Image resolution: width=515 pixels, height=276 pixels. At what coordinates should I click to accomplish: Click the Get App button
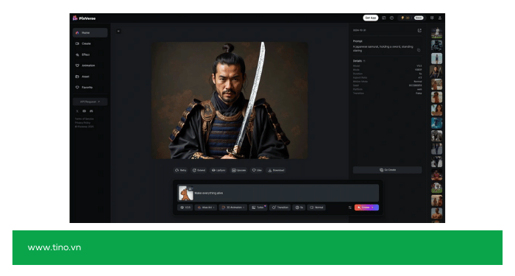point(371,18)
